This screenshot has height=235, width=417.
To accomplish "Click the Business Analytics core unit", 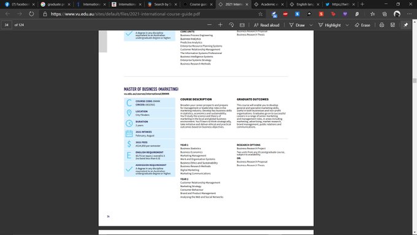I will [x=191, y=39].
